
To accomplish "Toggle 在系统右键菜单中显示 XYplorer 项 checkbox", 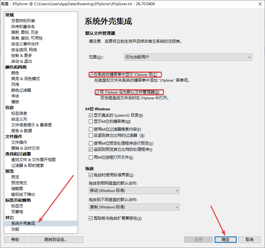I will coord(91,74).
